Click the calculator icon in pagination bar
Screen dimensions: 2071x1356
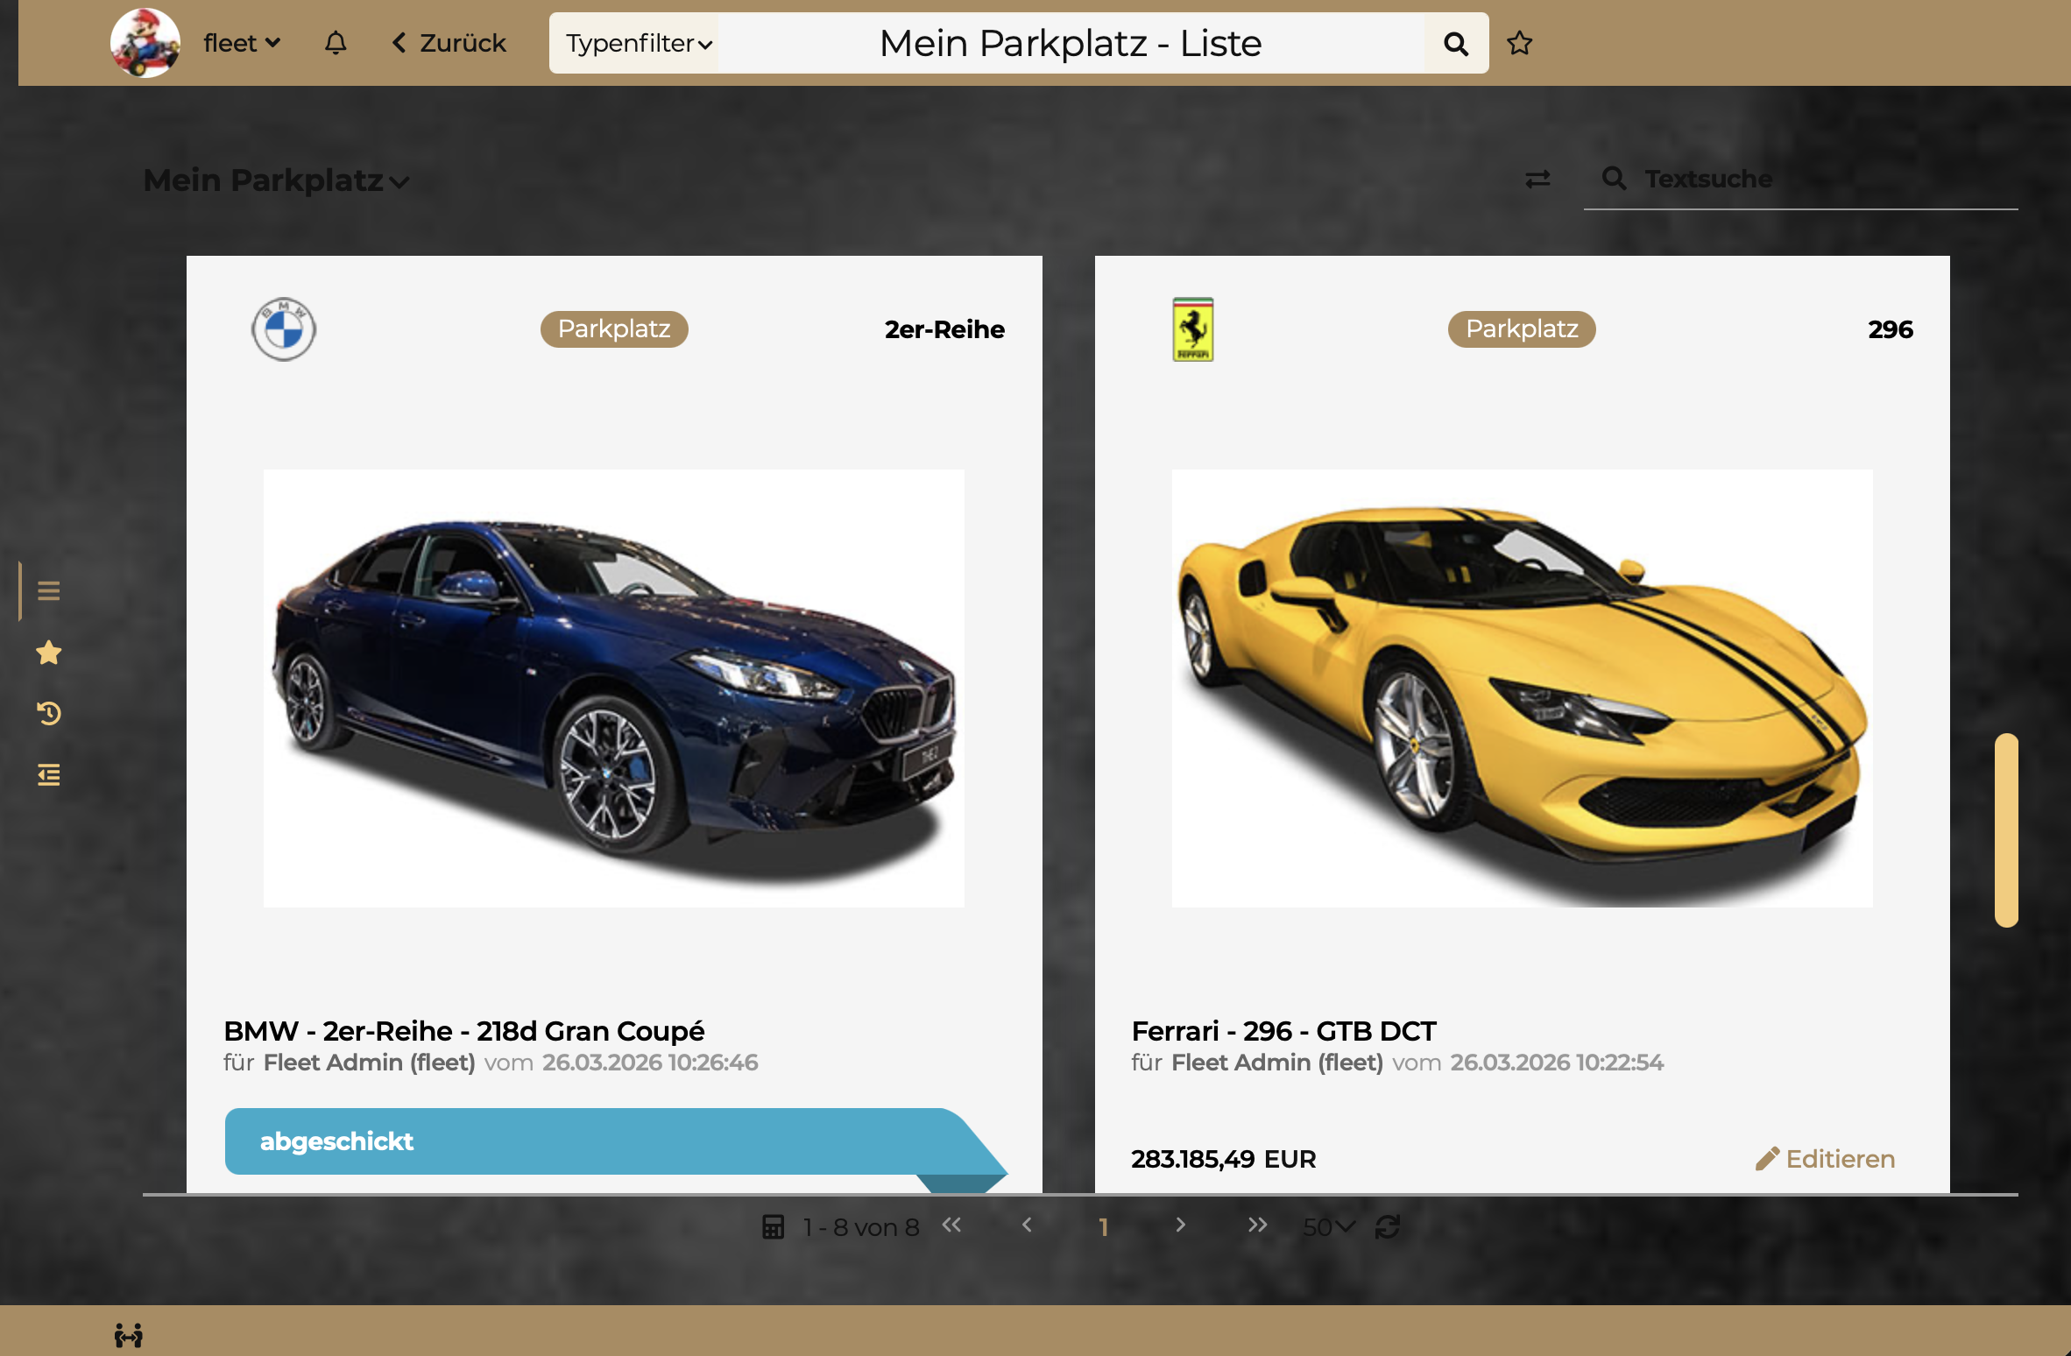[x=774, y=1226]
